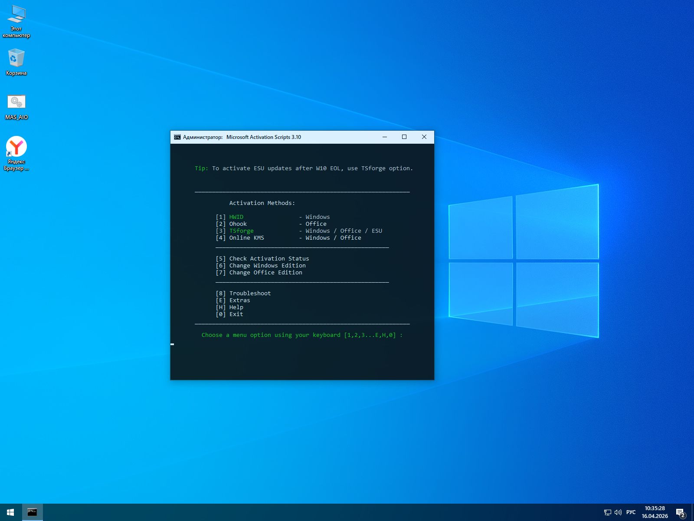Open the volume control tray icon
This screenshot has height=521, width=694.
(x=618, y=512)
